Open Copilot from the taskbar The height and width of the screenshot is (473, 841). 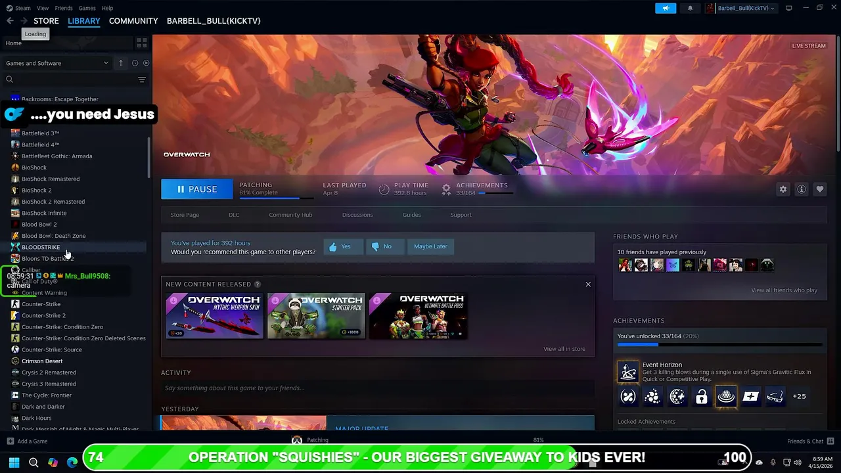53,462
